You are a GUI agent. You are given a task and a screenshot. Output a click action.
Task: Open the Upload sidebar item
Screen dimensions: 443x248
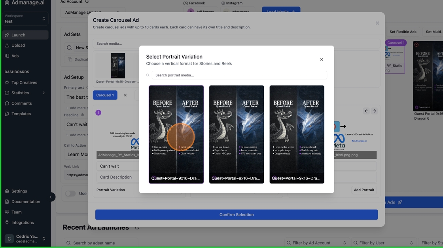coord(25,45)
